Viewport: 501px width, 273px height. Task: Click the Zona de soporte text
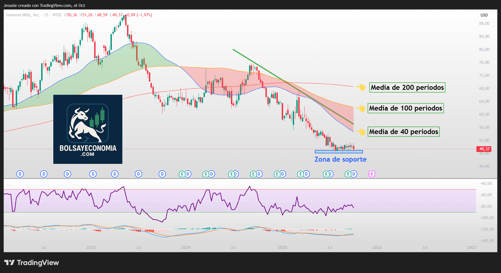(x=340, y=159)
